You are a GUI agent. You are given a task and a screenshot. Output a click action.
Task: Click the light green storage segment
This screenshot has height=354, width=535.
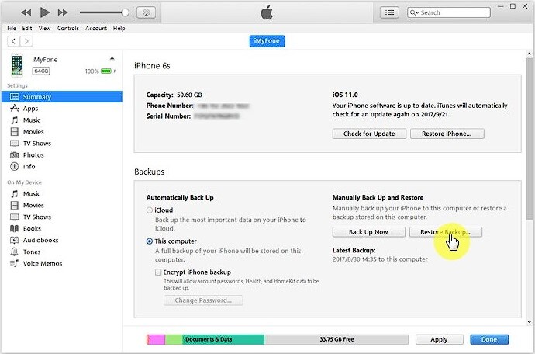tap(174, 340)
